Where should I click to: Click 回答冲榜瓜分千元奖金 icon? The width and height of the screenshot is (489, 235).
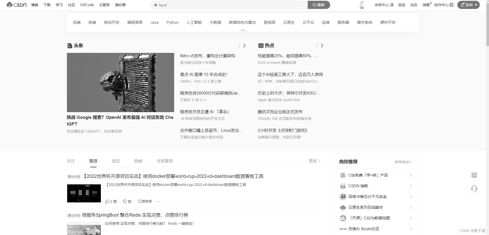click(x=343, y=197)
